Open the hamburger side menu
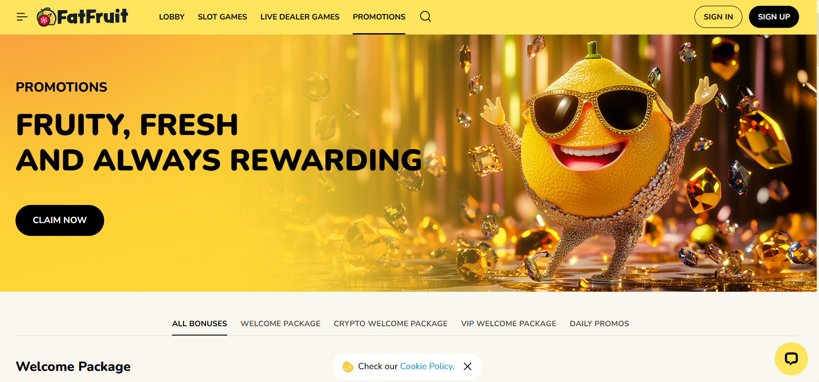 (x=22, y=17)
